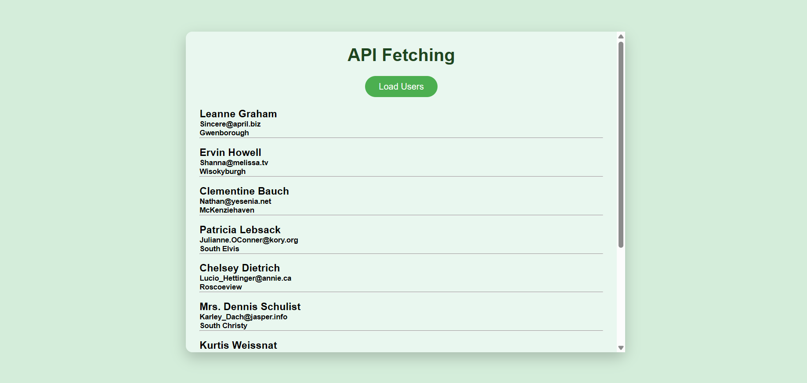Select the Clementine Bauch entry name
The height and width of the screenshot is (383, 807).
click(244, 191)
